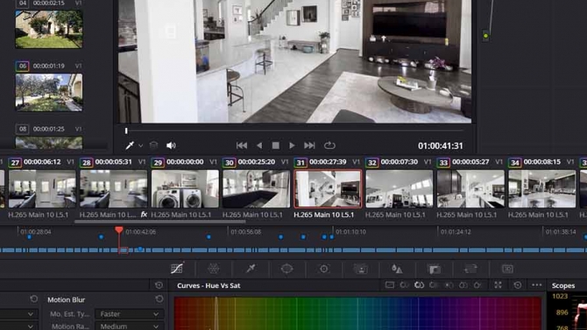Click the red mini-timeline playhead

click(x=119, y=229)
